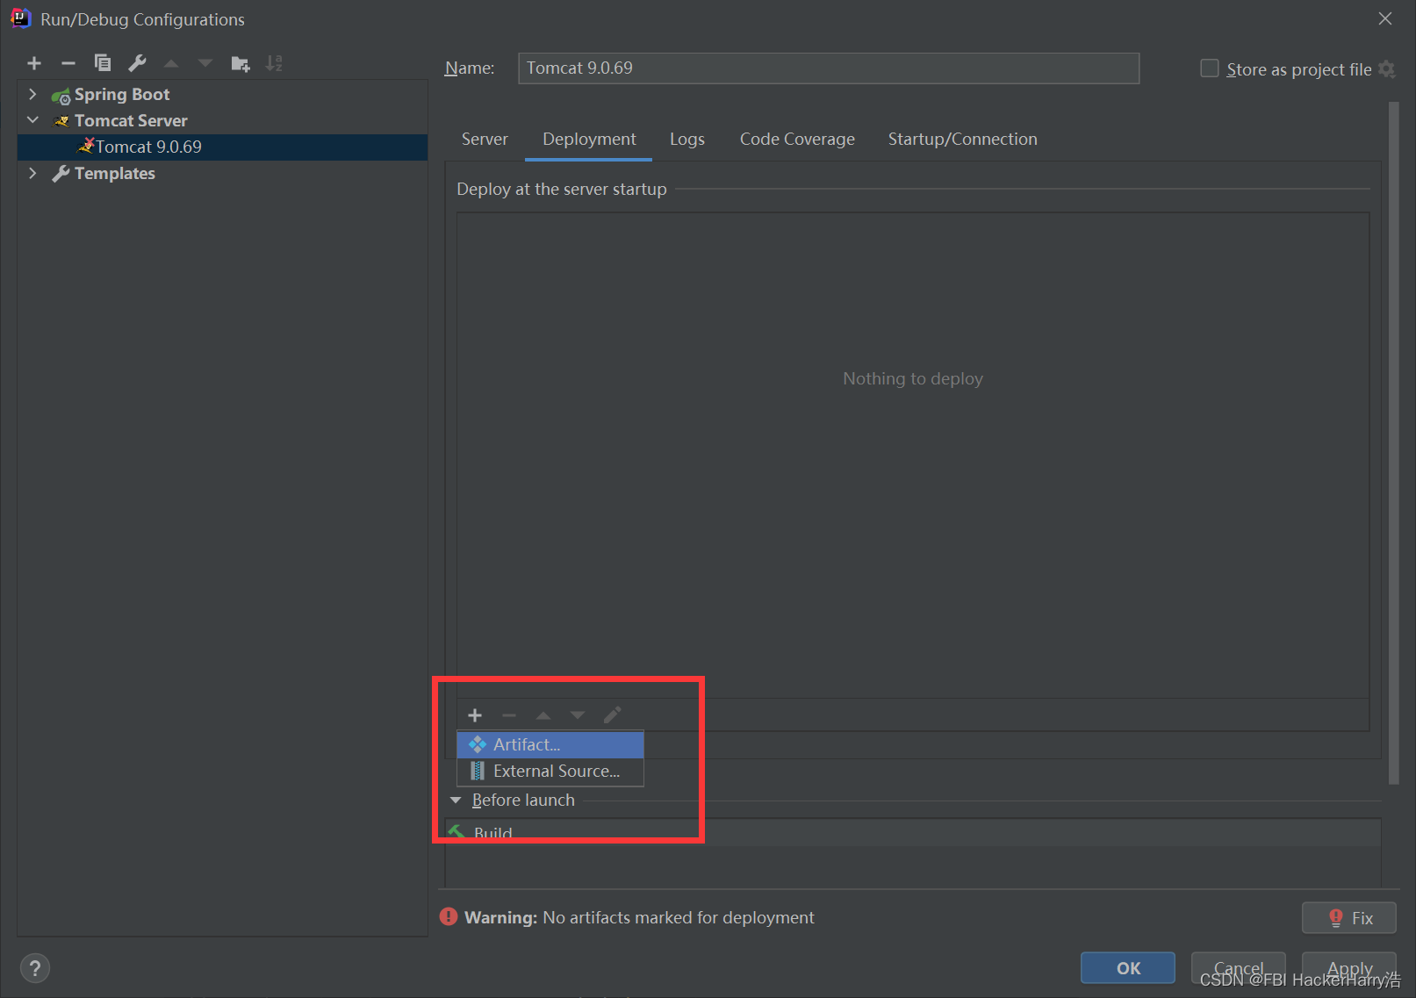Move configuration up in left toolbar
Image resolution: width=1416 pixels, height=998 pixels.
(171, 63)
